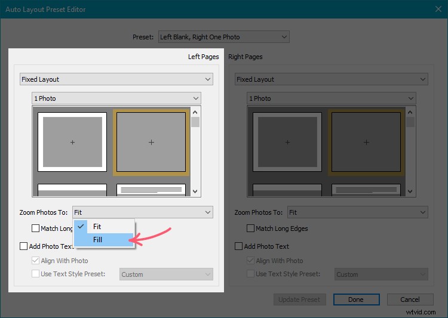Screen dimensions: 448x318
Task: Click Right Pages layout list scroll down arrow
Action: [x=410, y=192]
